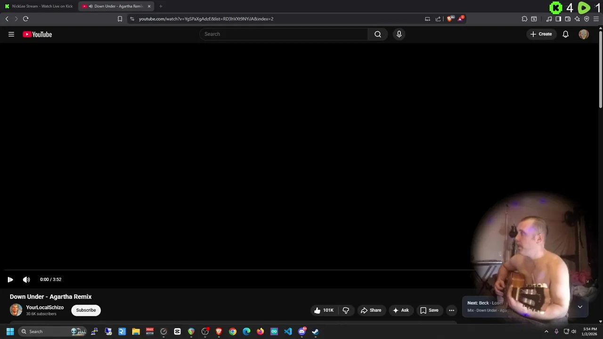Viewport: 603px width, 339px height.
Task: Go back in browser history
Action: tap(7, 19)
